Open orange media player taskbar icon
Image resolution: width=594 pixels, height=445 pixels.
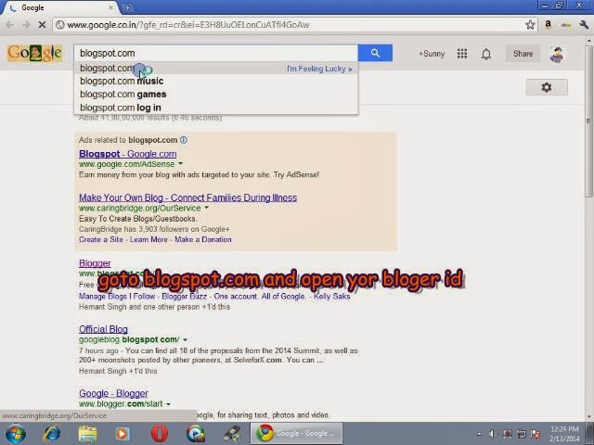[123, 433]
